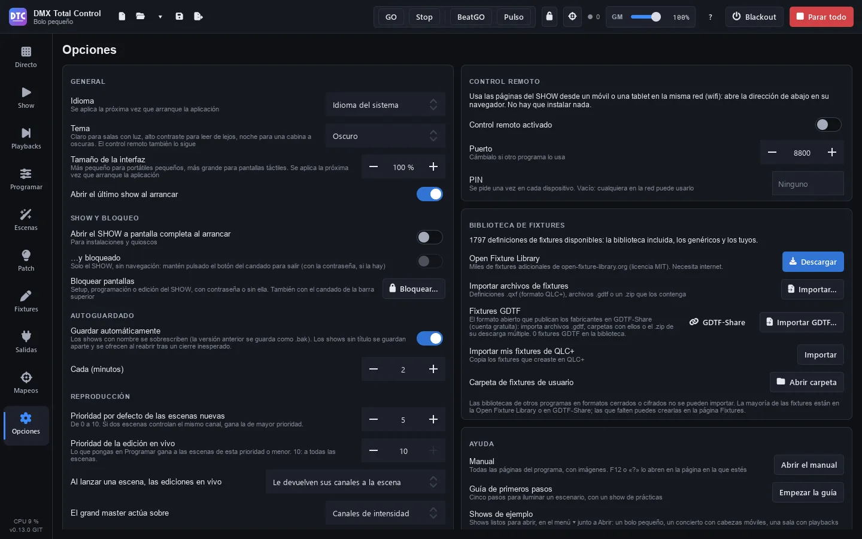
Task: Click 'Bloquear...' button
Action: coord(414,289)
